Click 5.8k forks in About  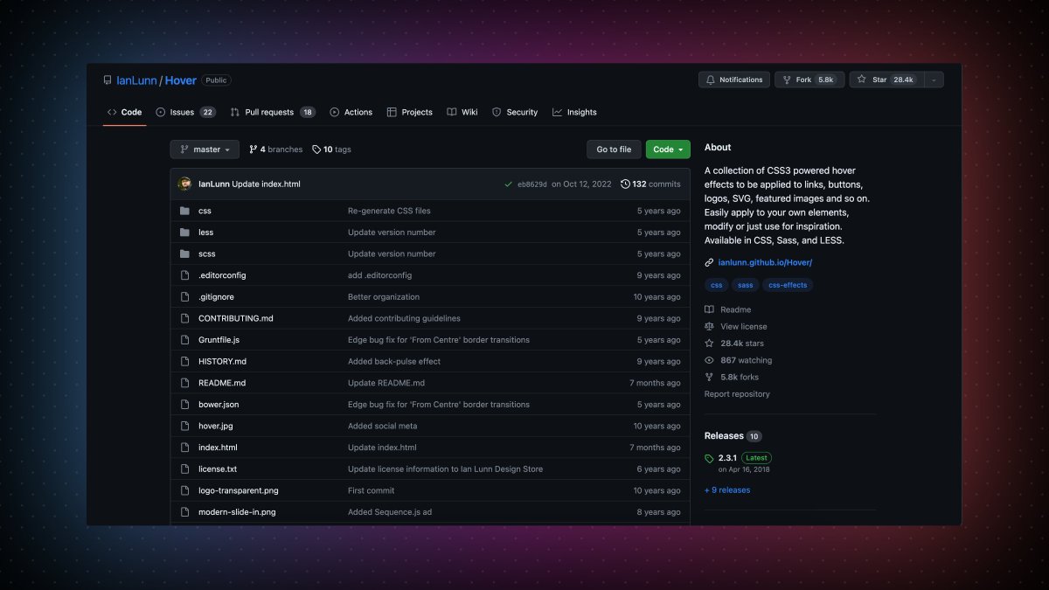[x=732, y=377]
